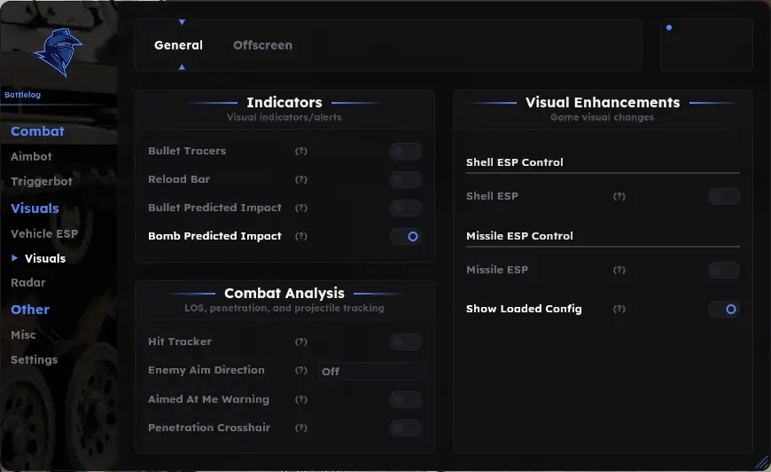Enable the Missile ESP toggle
Screen dimensions: 771x472
coord(724,271)
